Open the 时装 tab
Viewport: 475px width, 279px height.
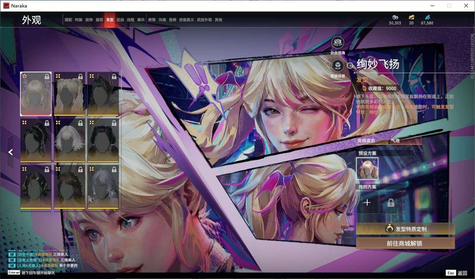pos(79,20)
